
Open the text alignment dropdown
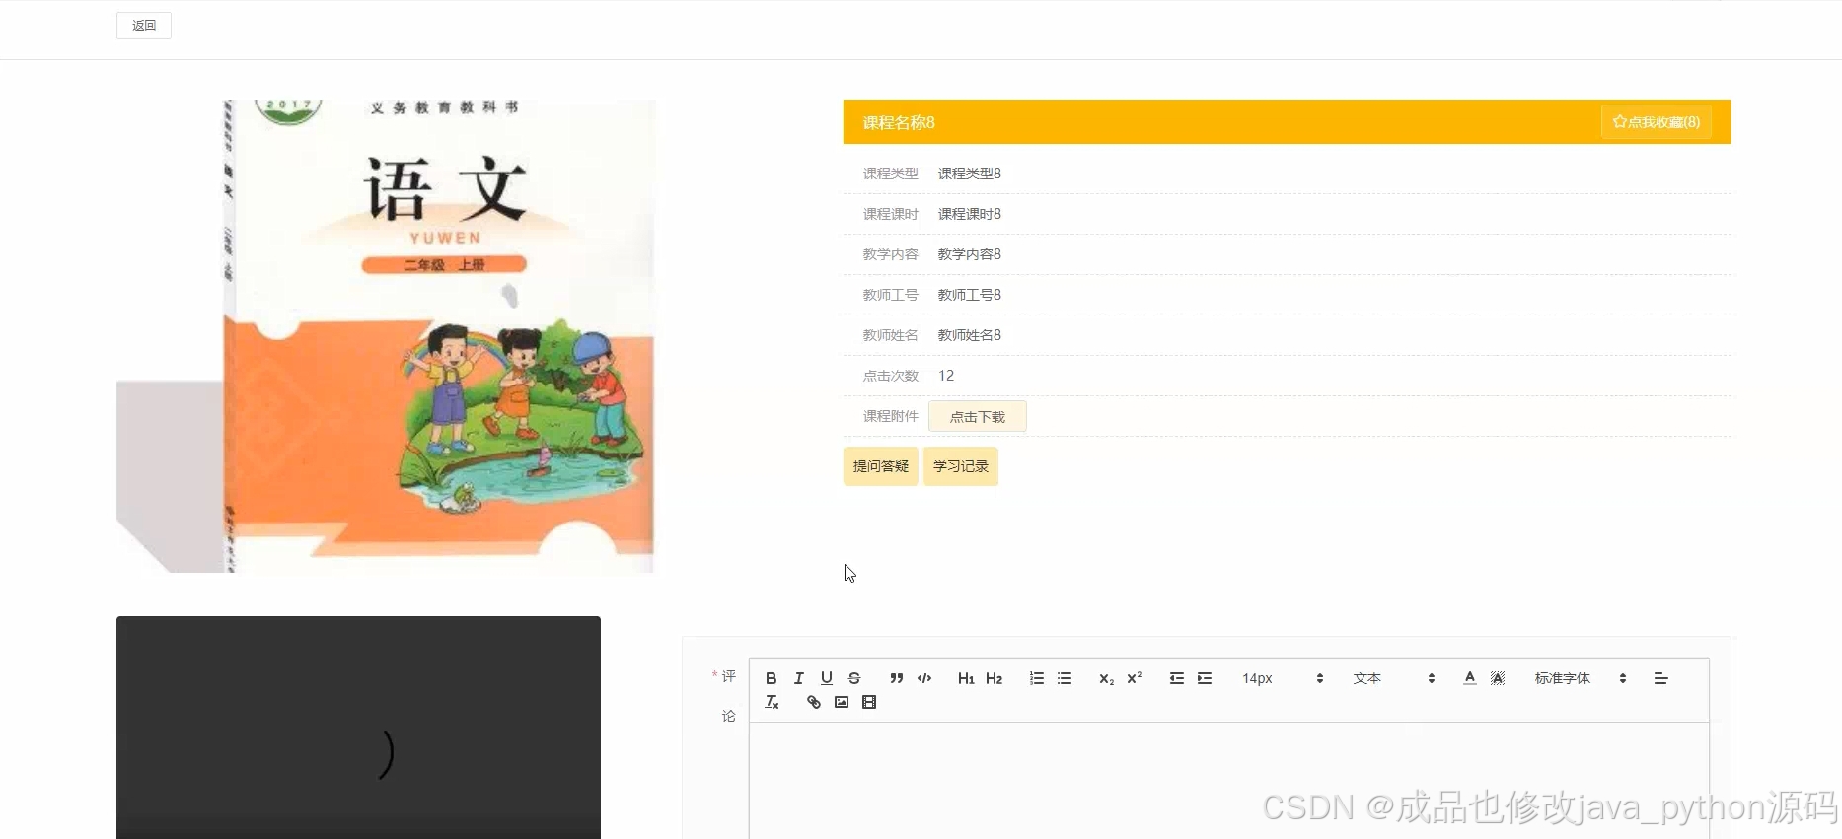tap(1661, 678)
